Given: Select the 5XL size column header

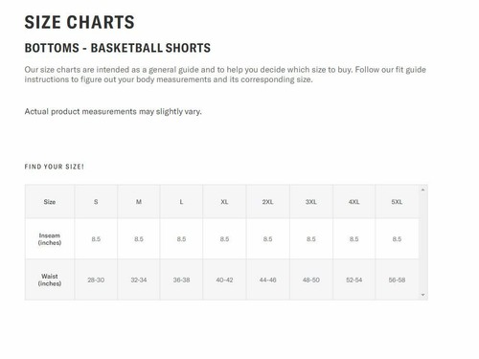Looking at the screenshot, I should click(x=397, y=202).
